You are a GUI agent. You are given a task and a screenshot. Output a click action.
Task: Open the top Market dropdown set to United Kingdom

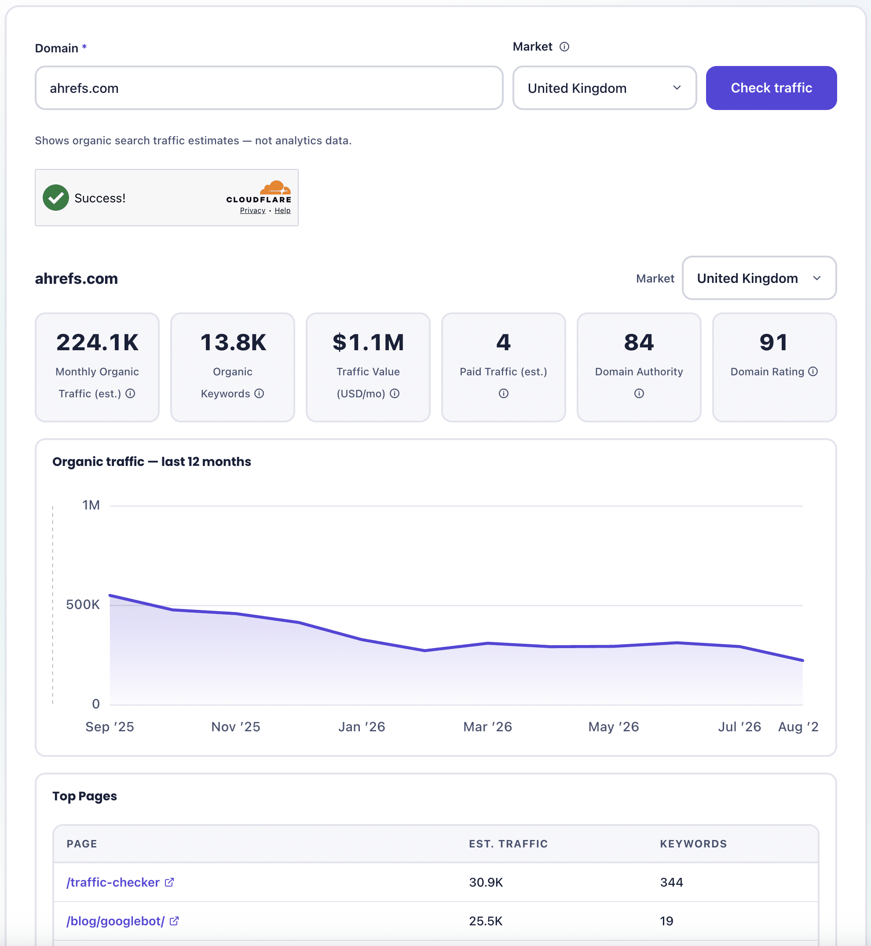coord(604,88)
